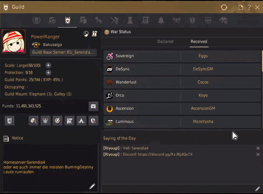Click the bell icon in the top tab bar

[x=162, y=20]
